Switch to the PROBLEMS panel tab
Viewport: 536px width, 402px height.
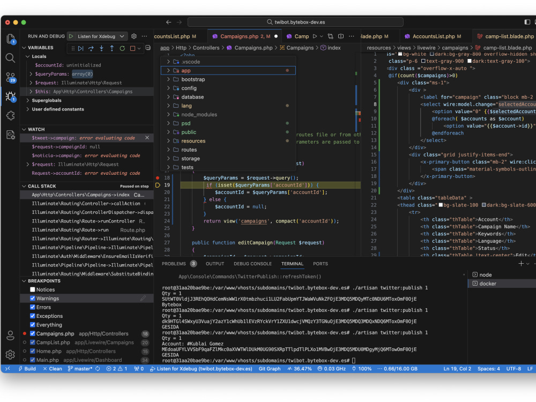tap(174, 264)
